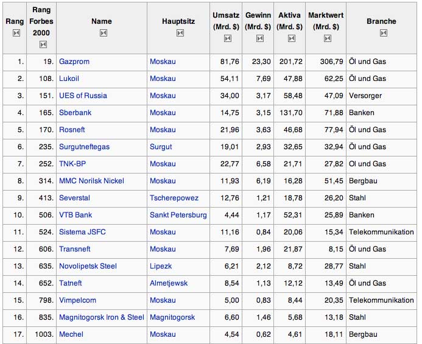Sort by Umsatz column icon
This screenshot has height=344, width=422.
click(227, 38)
